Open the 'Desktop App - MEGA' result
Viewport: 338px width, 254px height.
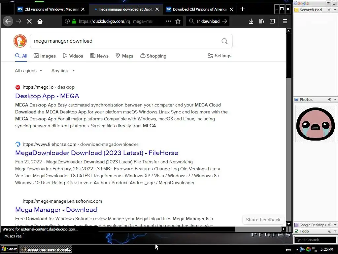[47, 96]
